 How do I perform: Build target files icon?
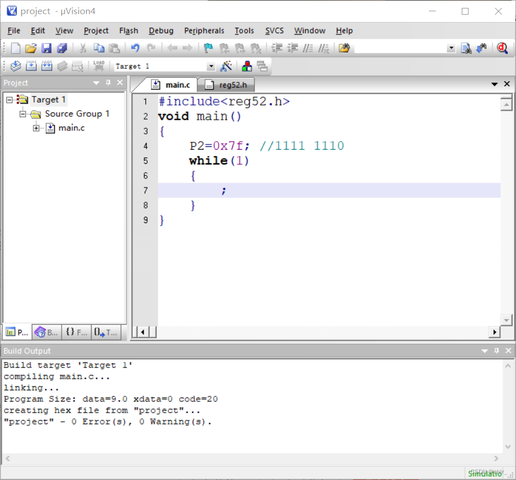click(31, 66)
